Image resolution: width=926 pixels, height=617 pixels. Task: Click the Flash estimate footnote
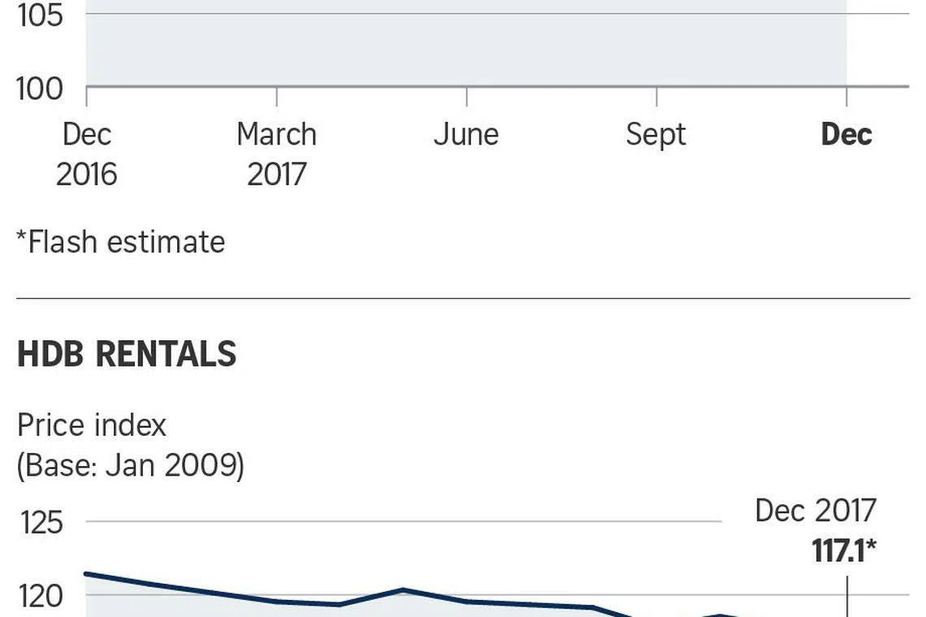click(120, 242)
